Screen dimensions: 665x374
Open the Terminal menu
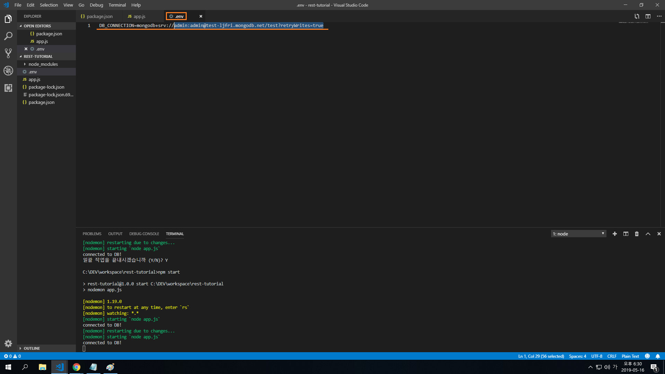tap(117, 5)
